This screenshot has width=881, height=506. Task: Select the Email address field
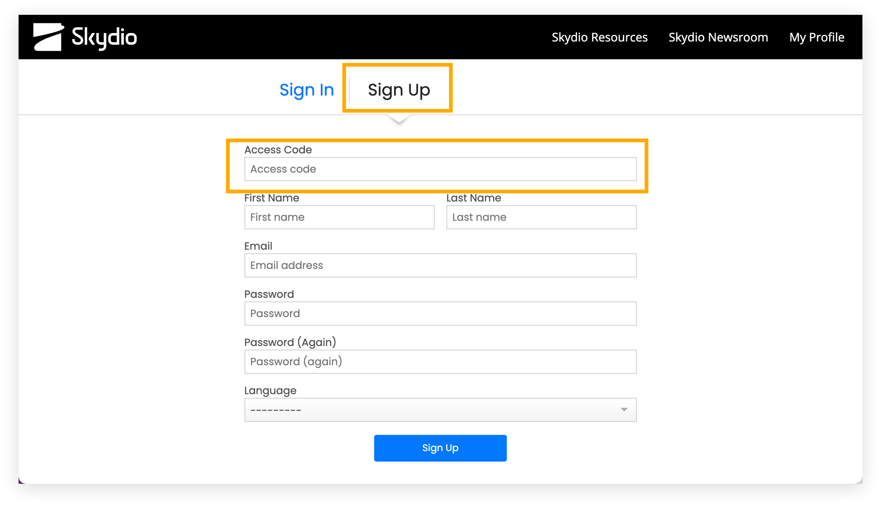point(440,265)
